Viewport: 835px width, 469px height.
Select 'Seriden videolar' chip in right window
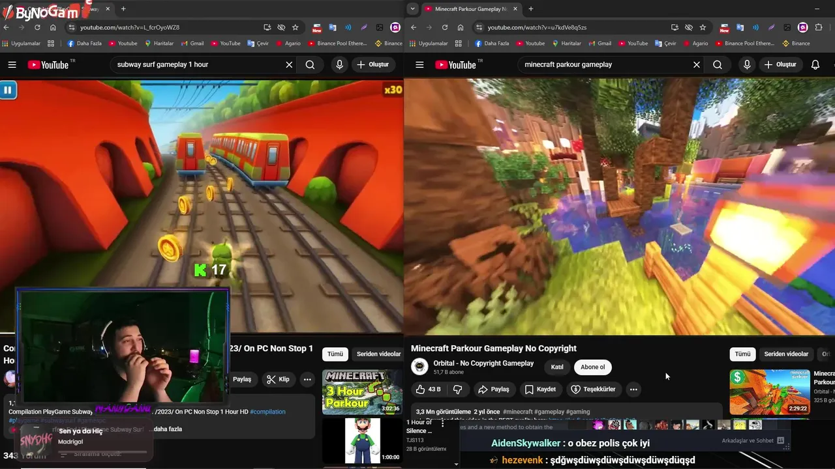[x=786, y=354]
